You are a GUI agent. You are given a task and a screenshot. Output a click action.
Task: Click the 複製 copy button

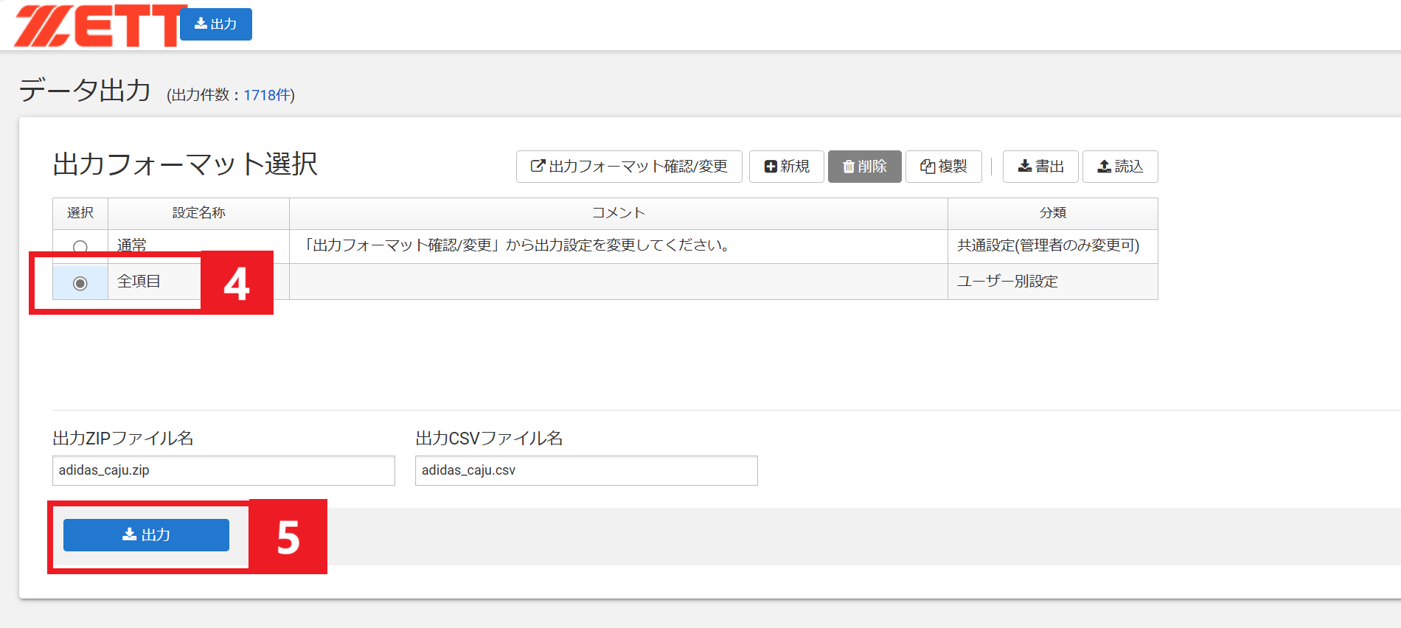click(943, 167)
